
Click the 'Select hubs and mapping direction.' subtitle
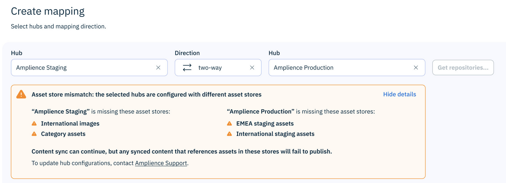pyautogui.click(x=58, y=26)
